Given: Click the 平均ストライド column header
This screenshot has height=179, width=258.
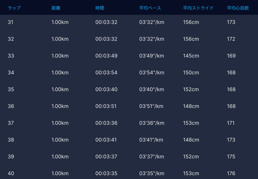Looking at the screenshot, I should [198, 8].
